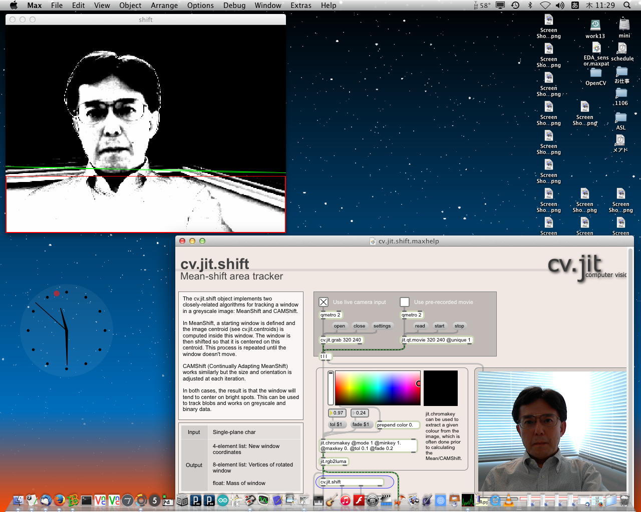
Task: Click the vertical slider beside the colour picker
Action: coord(331,388)
